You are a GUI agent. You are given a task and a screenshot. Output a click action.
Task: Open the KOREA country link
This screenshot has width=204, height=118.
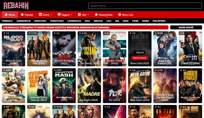146,21
